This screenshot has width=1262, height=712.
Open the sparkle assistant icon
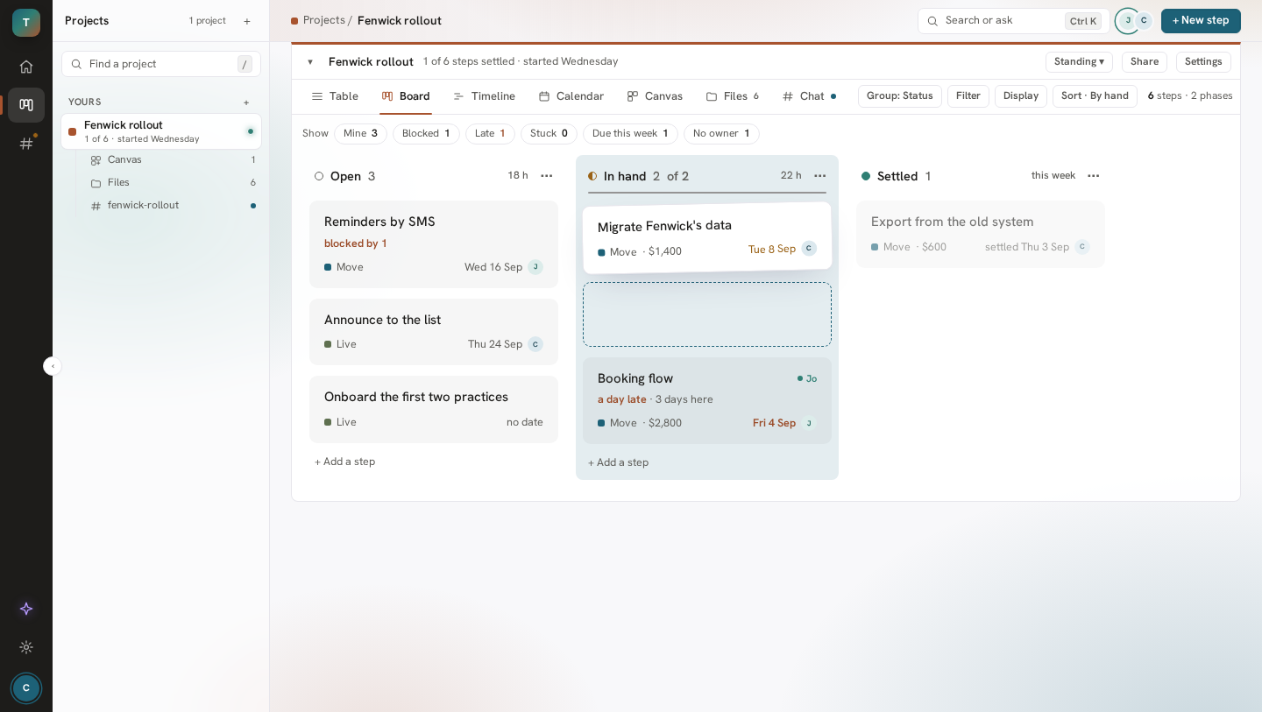(26, 609)
